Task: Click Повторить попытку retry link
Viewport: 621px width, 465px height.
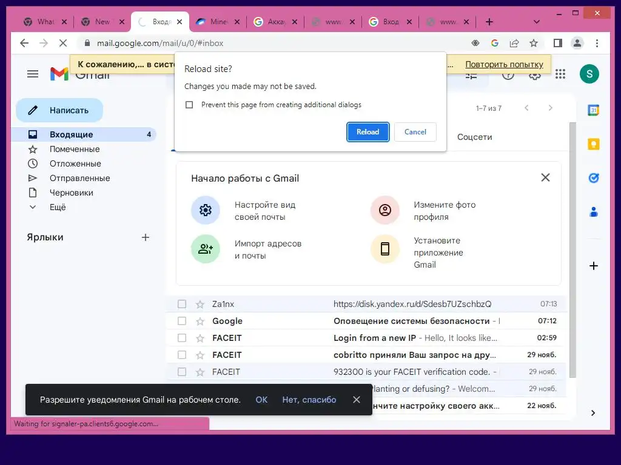Action: [504, 64]
